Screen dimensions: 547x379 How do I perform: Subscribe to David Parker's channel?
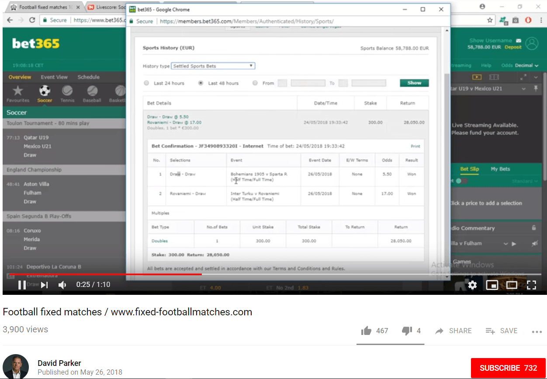508,368
